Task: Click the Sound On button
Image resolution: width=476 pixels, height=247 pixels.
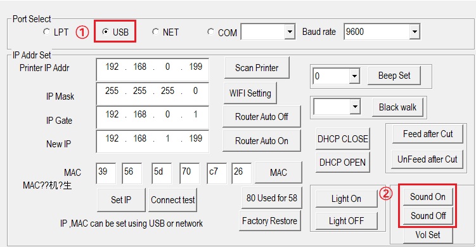Action: click(428, 197)
